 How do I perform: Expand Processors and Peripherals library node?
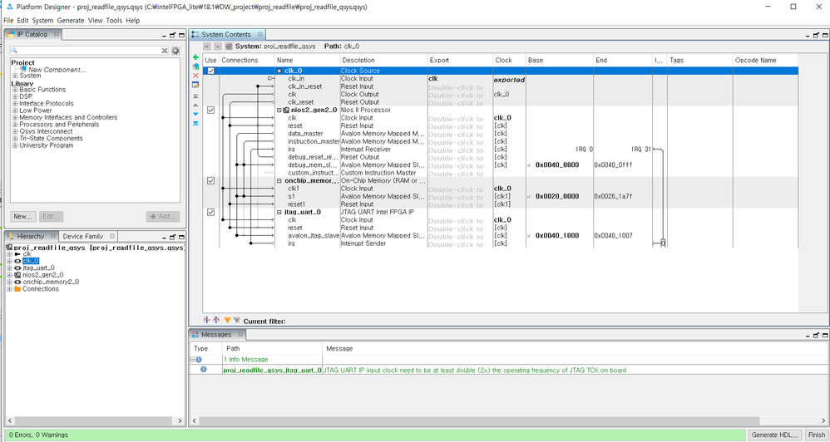pyautogui.click(x=15, y=125)
